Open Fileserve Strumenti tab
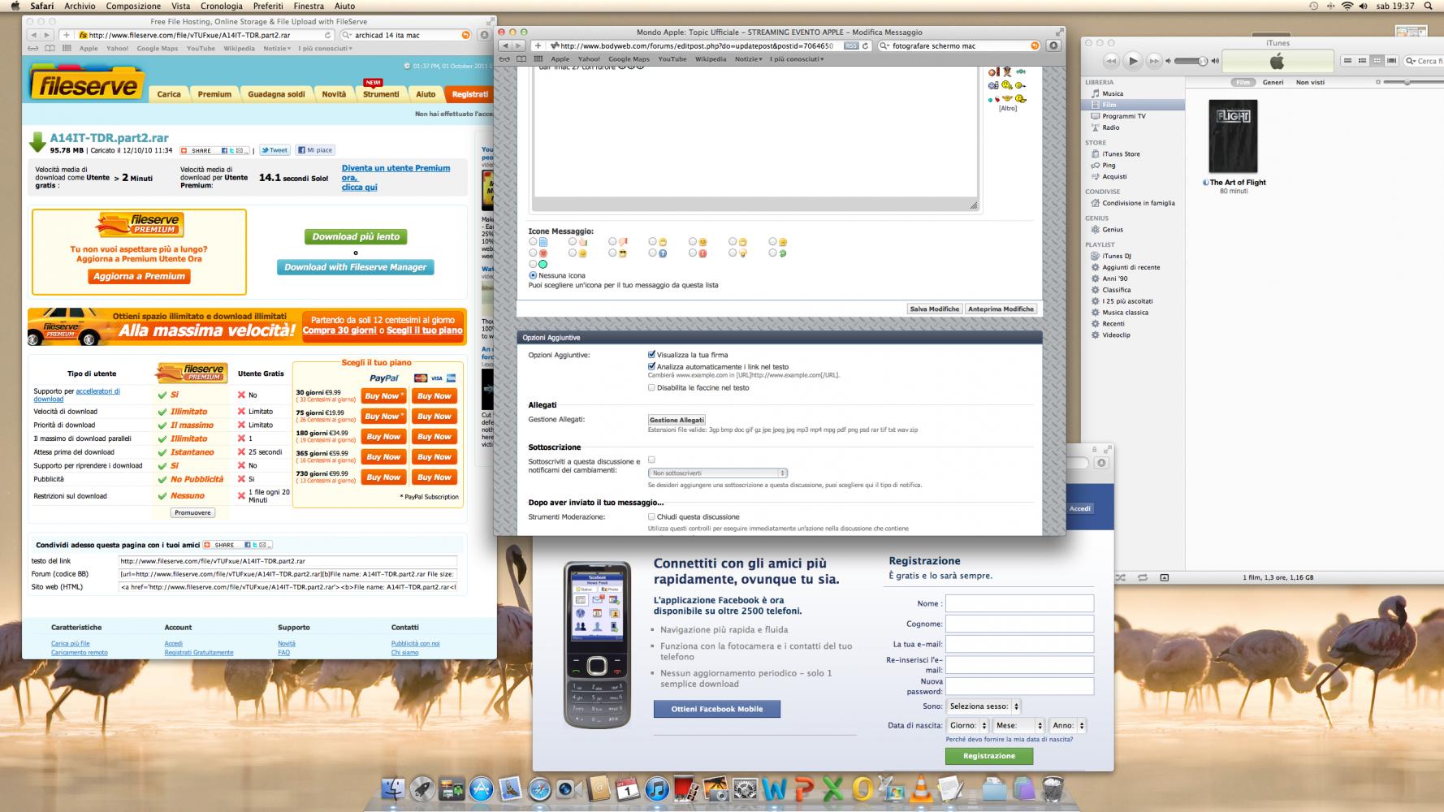 point(380,94)
